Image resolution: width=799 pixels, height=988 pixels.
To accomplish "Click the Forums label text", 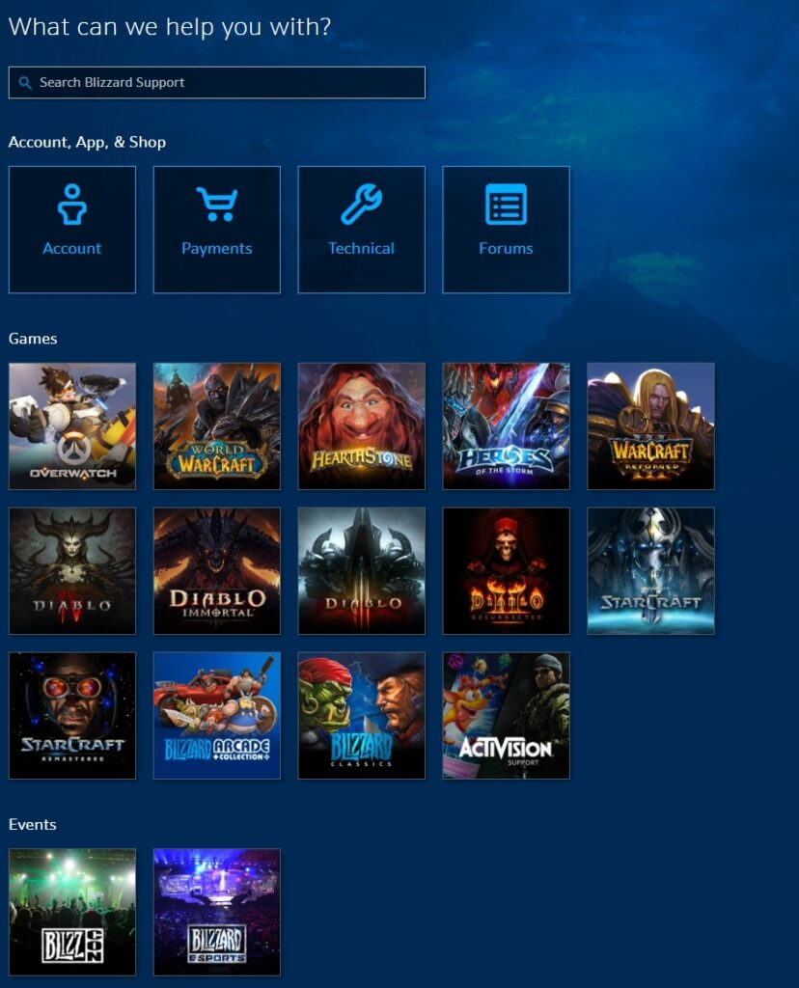I will (x=506, y=248).
